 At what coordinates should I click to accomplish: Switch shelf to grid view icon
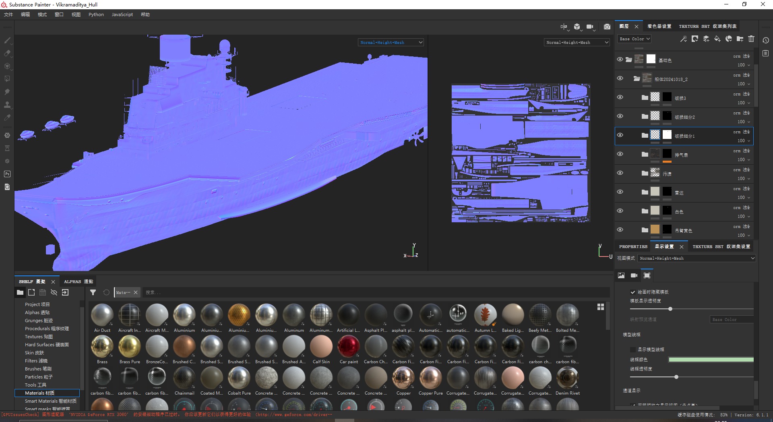click(x=601, y=307)
